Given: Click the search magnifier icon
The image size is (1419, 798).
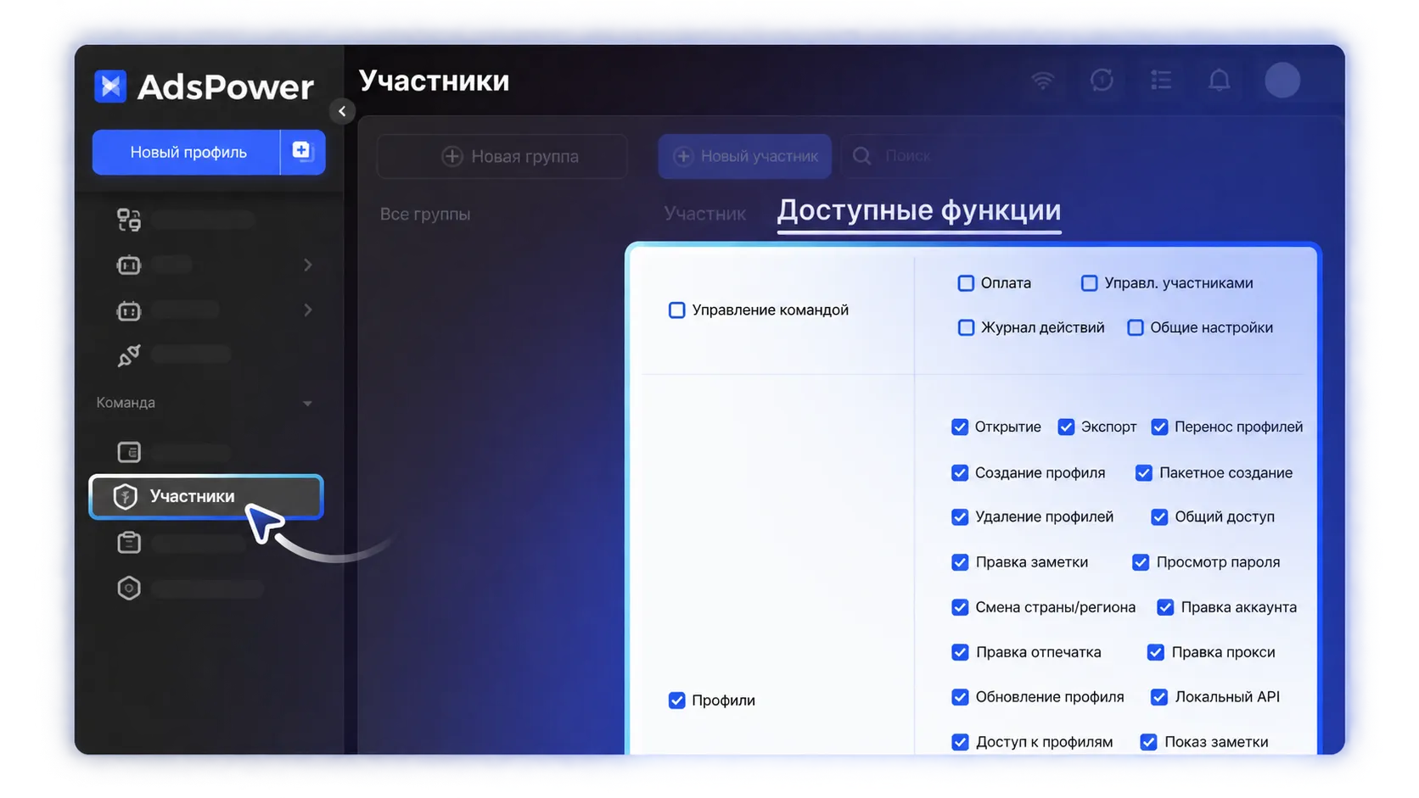Looking at the screenshot, I should pyautogui.click(x=862, y=156).
